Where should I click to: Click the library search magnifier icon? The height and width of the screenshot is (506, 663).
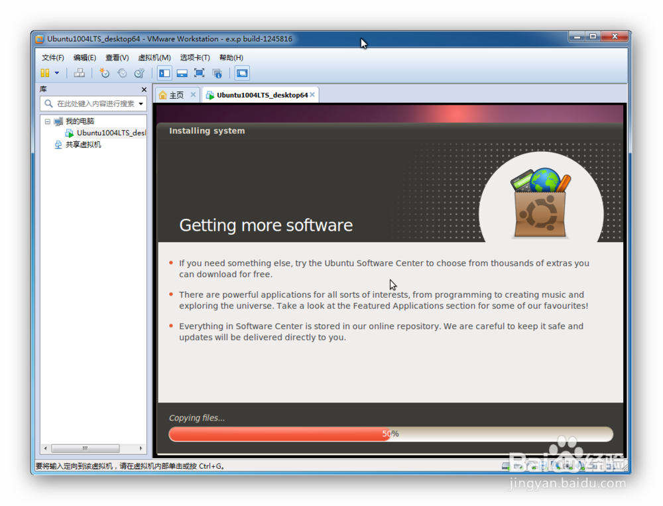(x=48, y=103)
